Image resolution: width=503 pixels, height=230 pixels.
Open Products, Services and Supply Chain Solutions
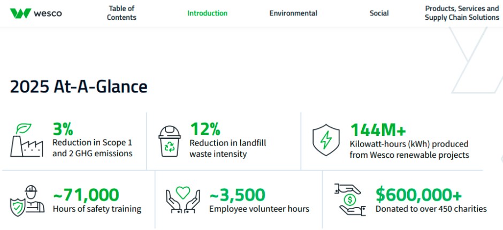pyautogui.click(x=462, y=13)
